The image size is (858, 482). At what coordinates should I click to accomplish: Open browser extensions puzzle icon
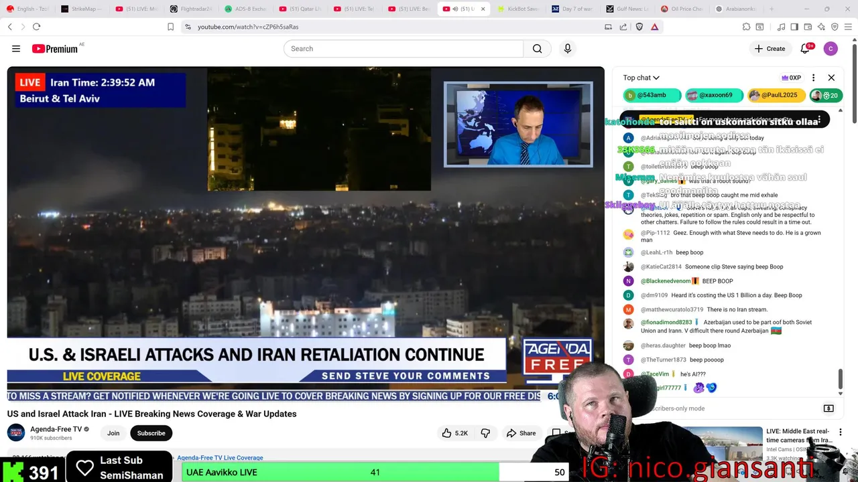tap(746, 27)
